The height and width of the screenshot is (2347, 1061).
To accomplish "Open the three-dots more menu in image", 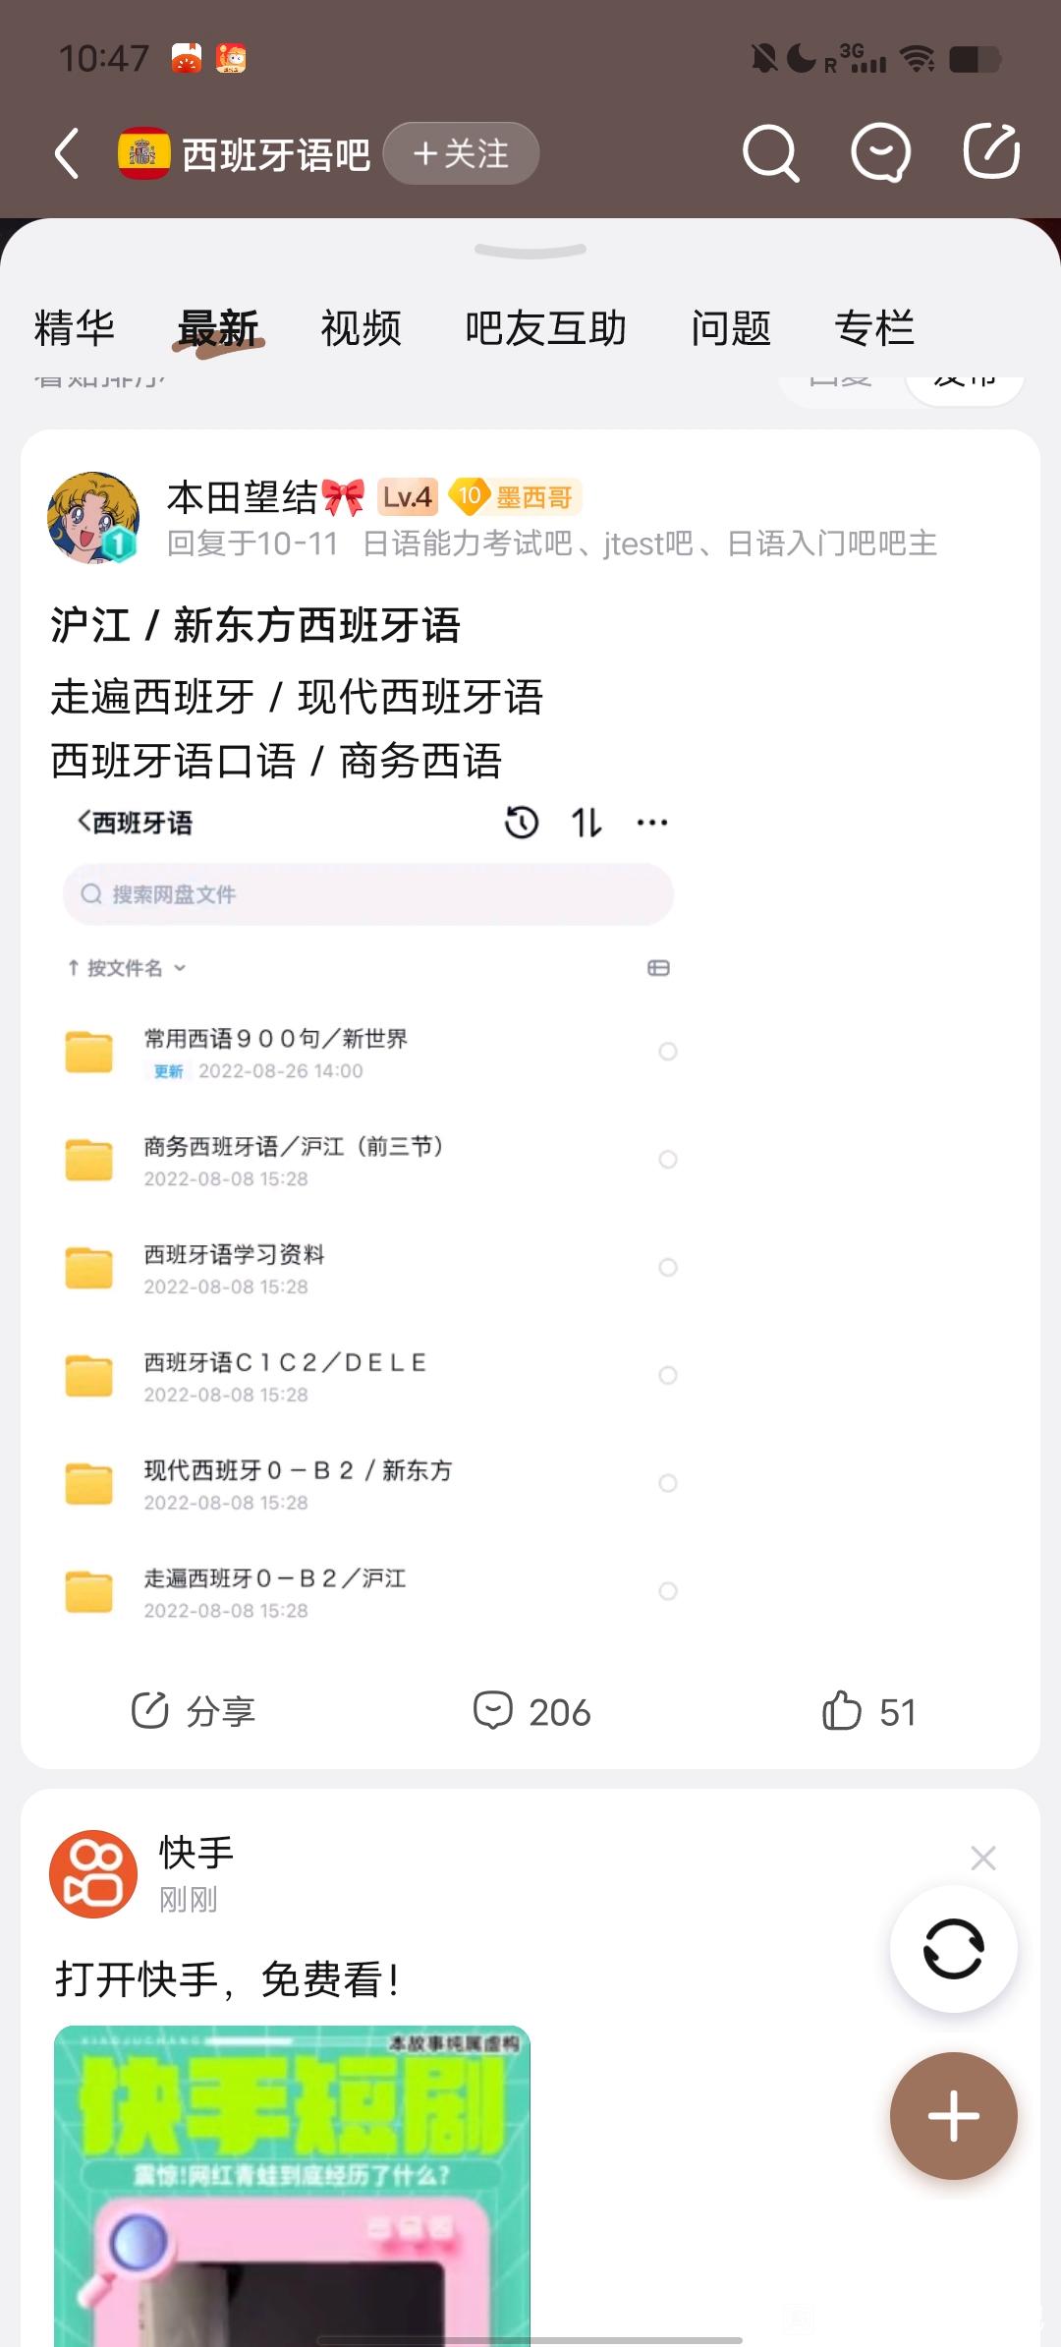I will [652, 823].
